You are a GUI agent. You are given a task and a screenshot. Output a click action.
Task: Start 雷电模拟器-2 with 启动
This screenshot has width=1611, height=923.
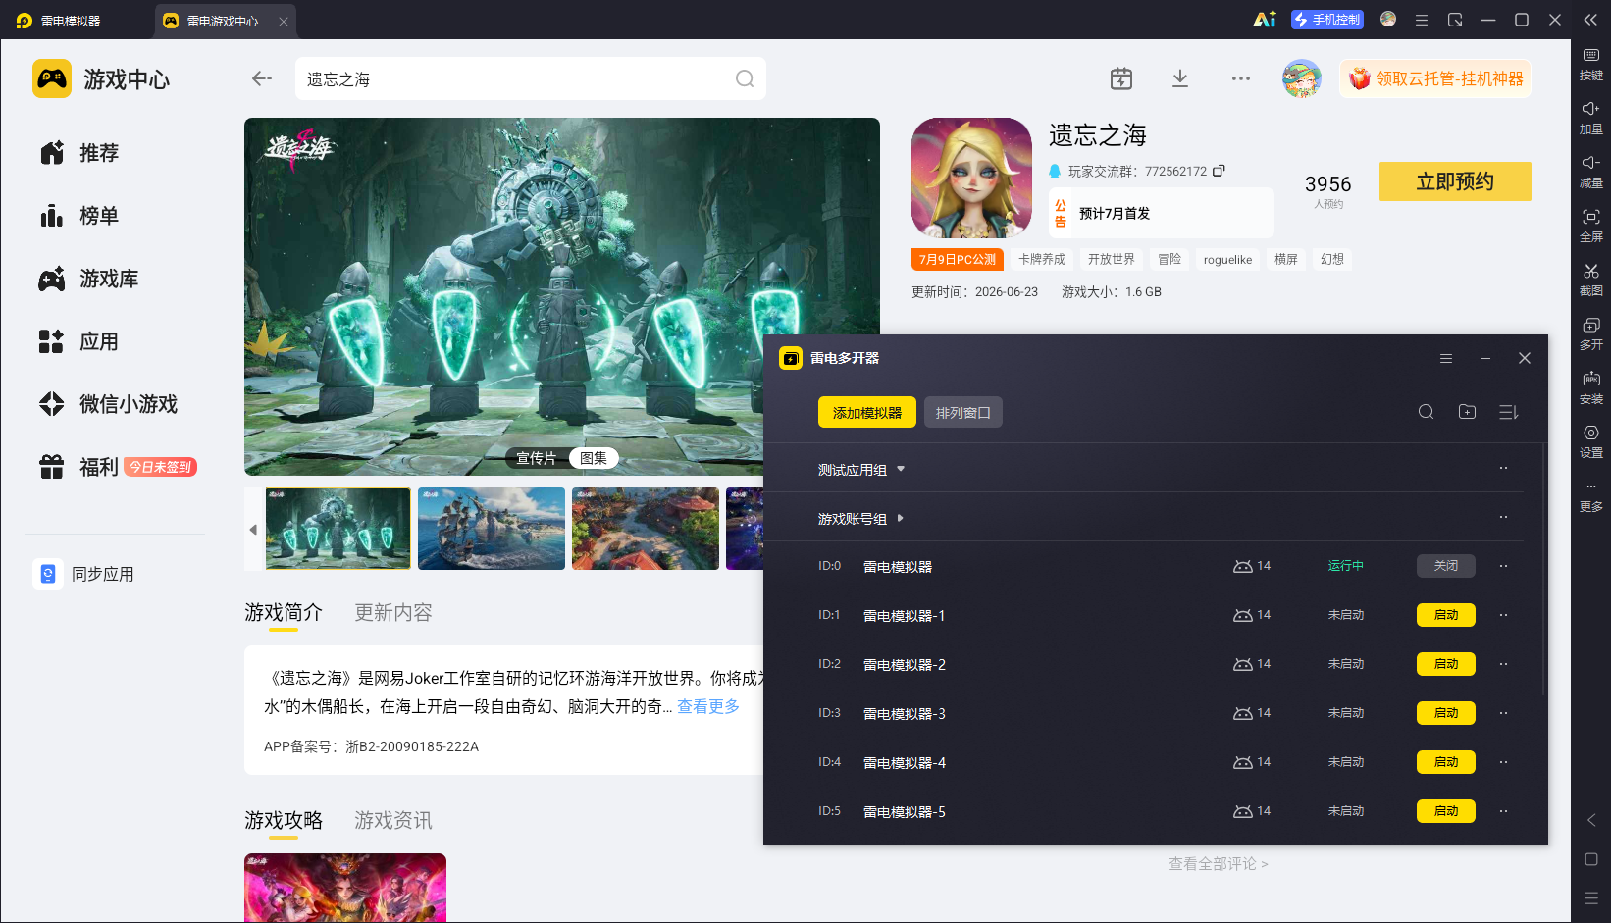click(1446, 664)
